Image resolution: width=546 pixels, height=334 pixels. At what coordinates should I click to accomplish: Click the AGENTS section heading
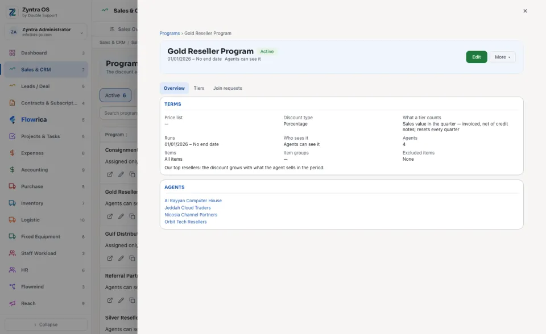click(x=175, y=187)
